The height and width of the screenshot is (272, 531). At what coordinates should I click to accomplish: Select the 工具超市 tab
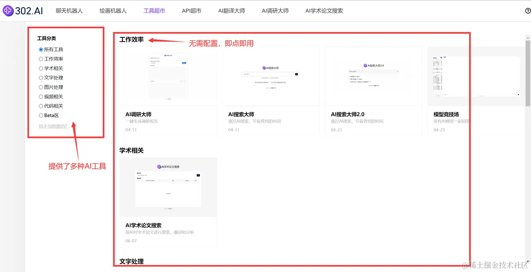click(x=154, y=11)
